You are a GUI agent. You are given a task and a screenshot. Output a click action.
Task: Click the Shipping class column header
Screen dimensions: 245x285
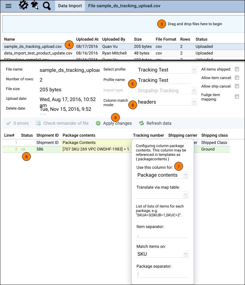(x=214, y=135)
